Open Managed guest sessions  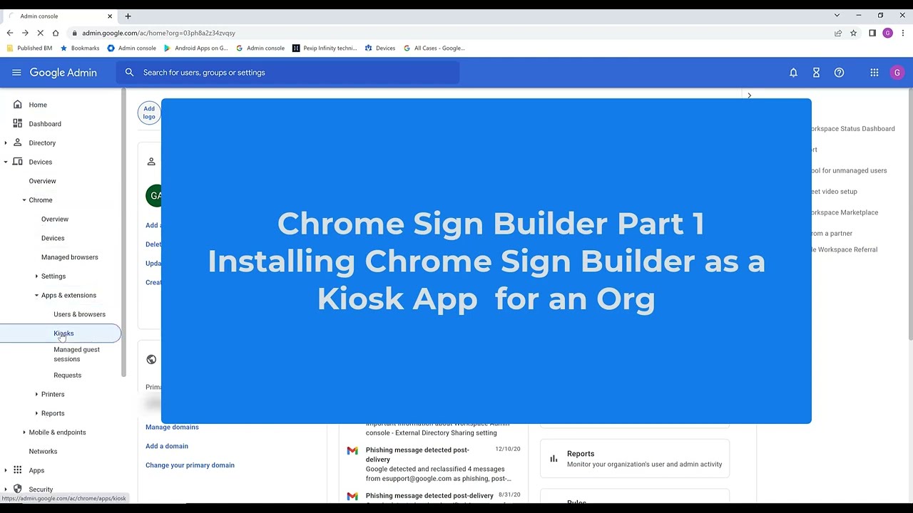pos(76,354)
